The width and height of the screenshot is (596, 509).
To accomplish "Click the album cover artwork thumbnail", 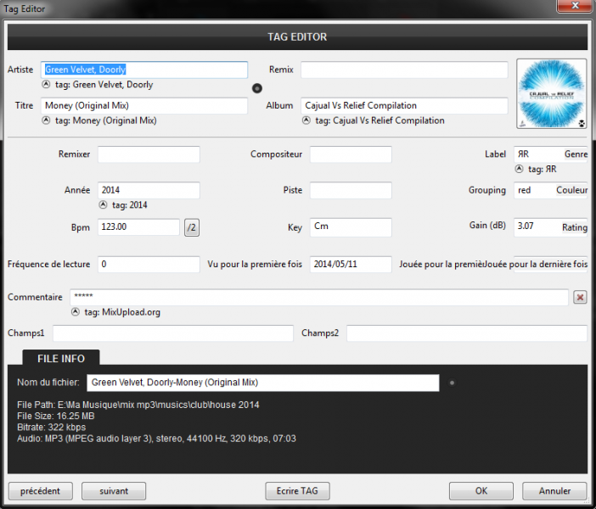I will [x=551, y=93].
